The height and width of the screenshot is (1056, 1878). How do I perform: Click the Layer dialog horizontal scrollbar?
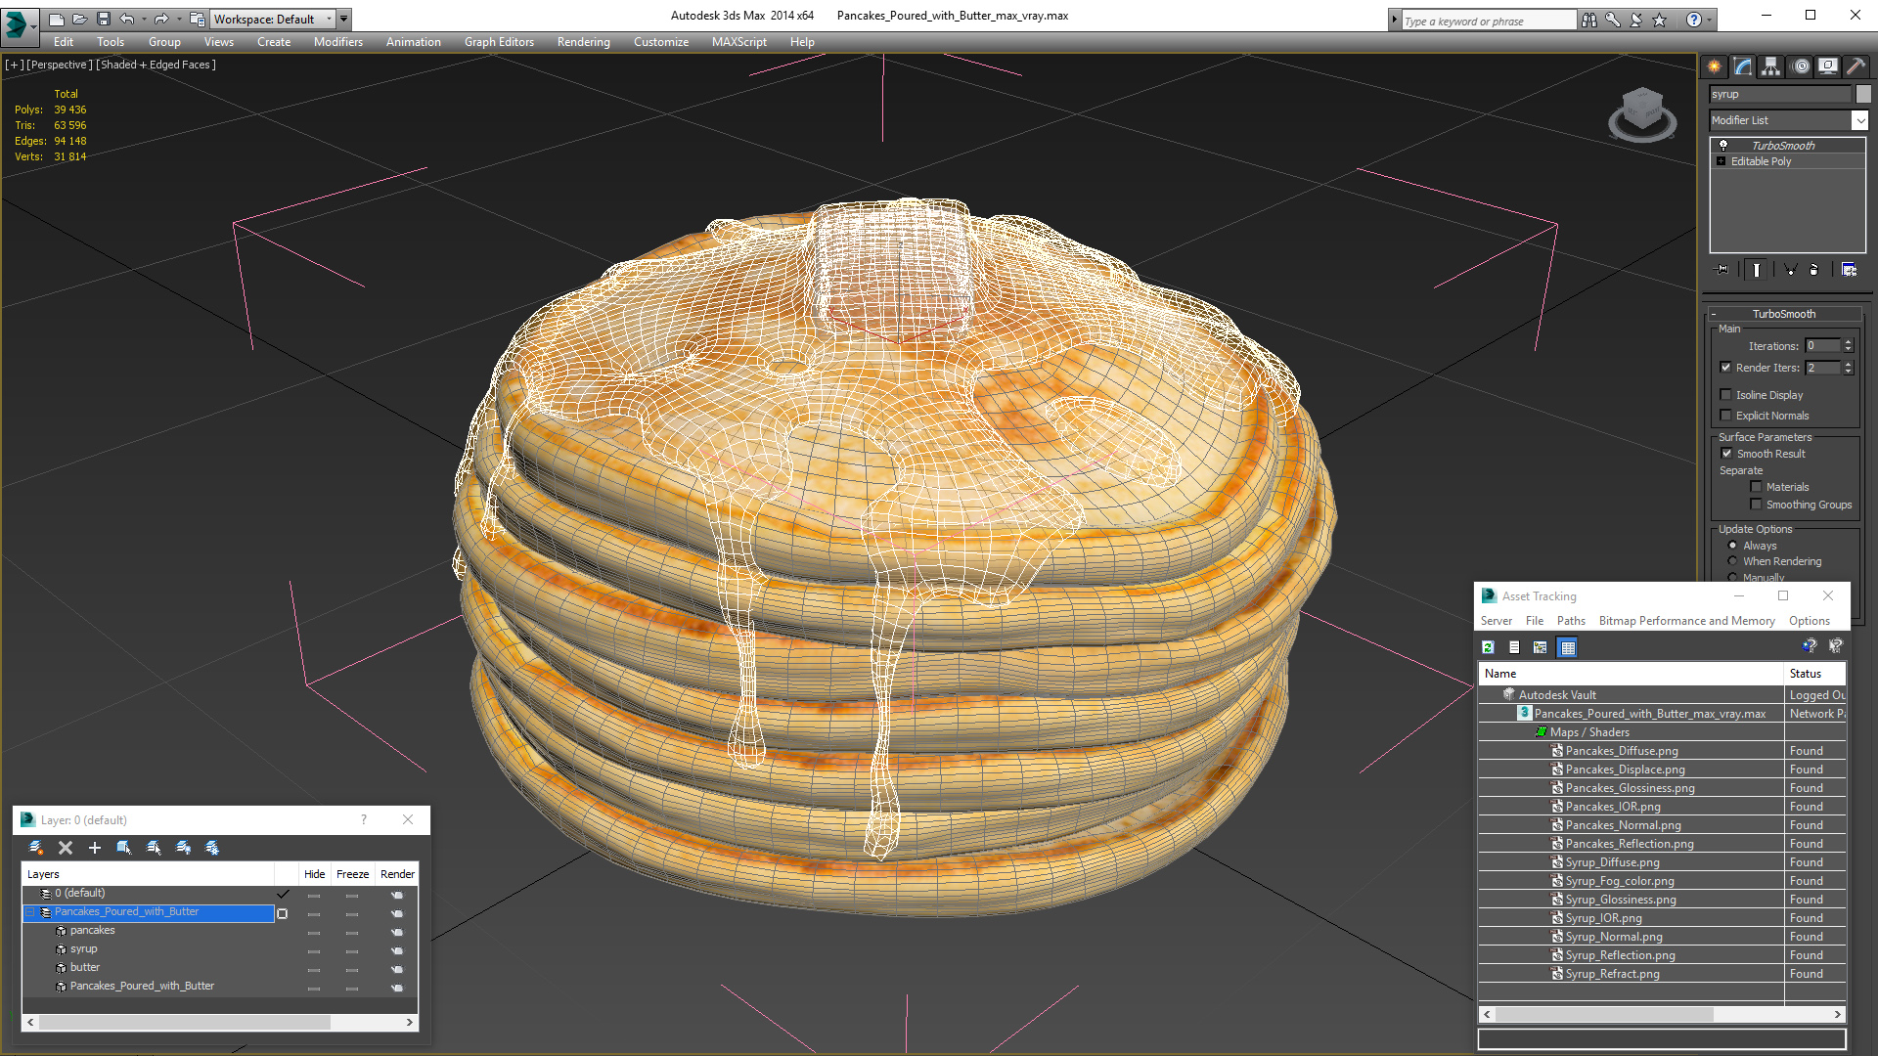(220, 1022)
